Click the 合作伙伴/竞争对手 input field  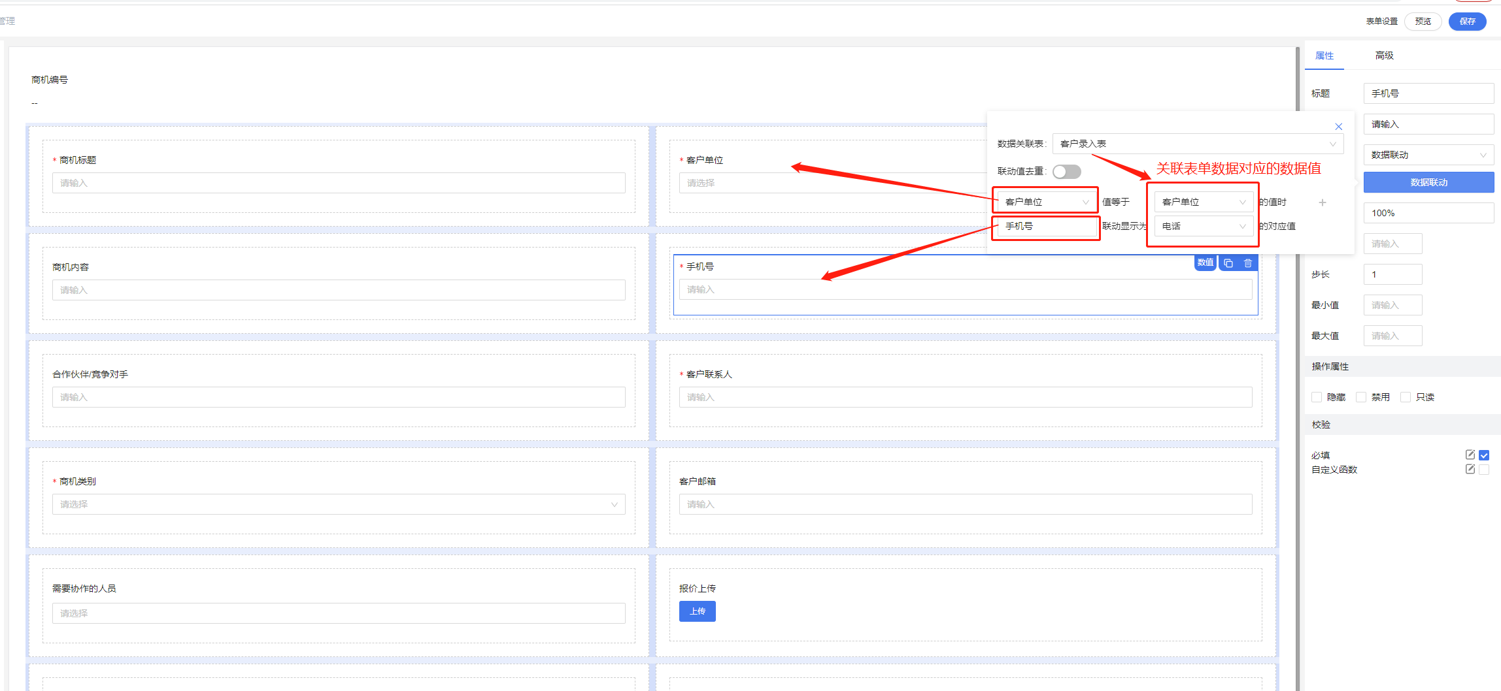pos(339,397)
